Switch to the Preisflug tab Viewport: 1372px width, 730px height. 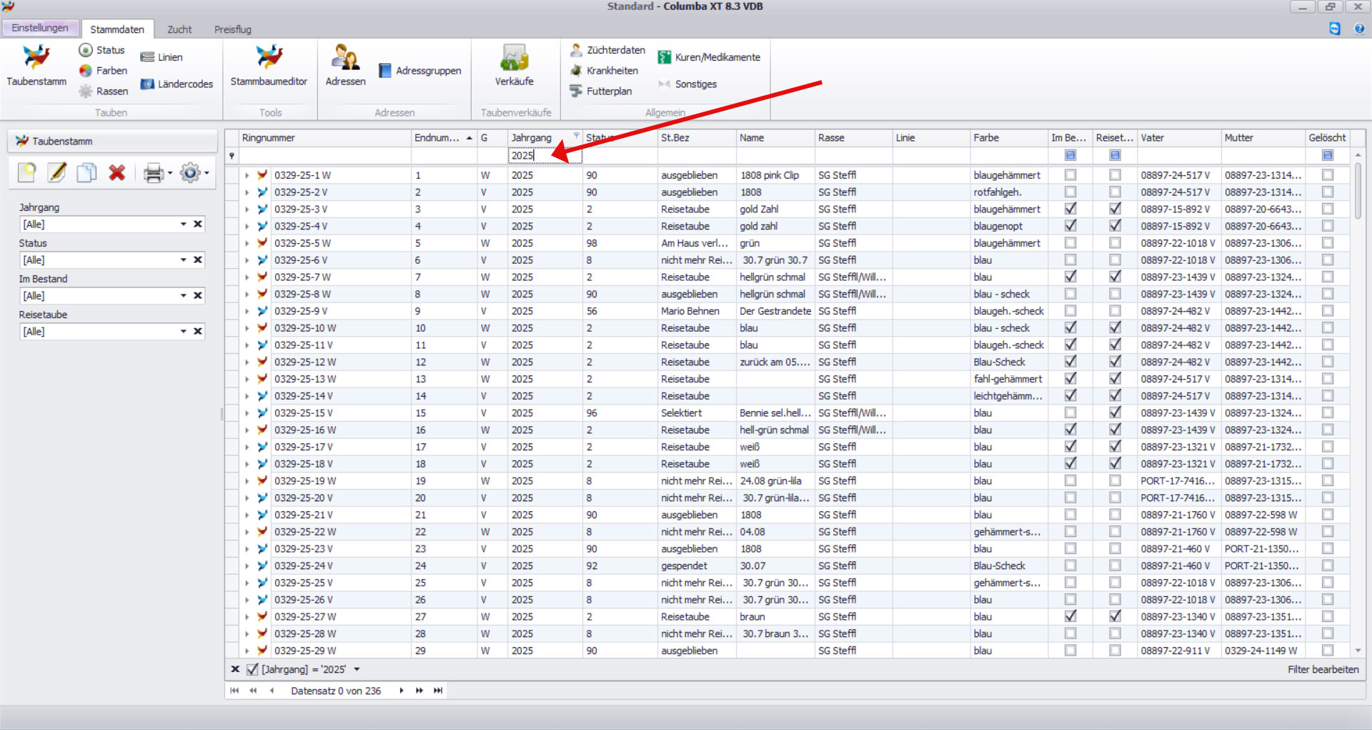pos(233,29)
